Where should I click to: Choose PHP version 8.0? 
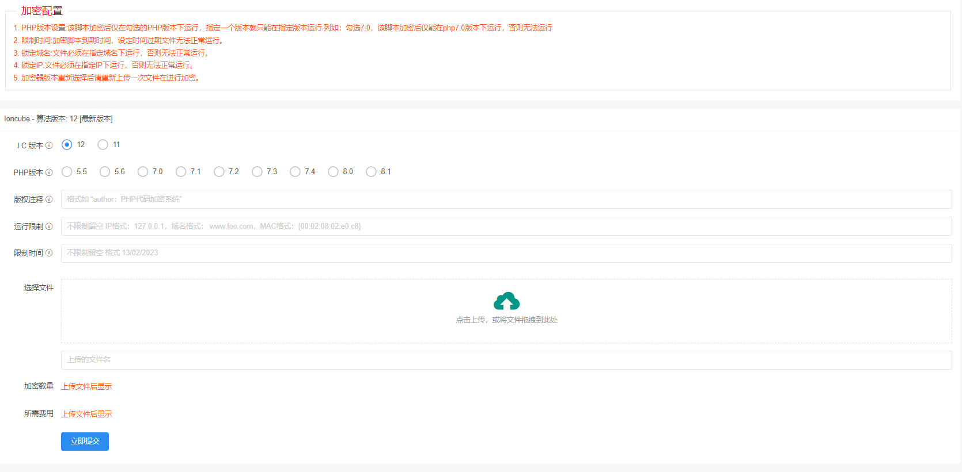pos(333,171)
